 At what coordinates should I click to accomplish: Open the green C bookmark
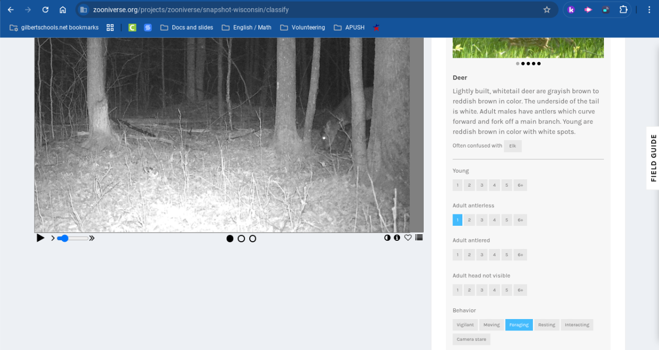[132, 27]
